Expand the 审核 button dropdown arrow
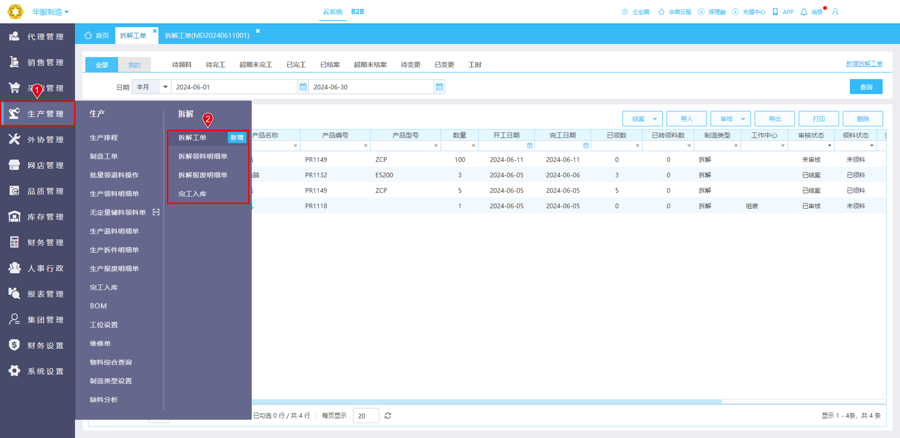 click(743, 119)
